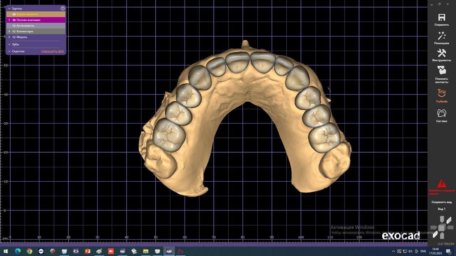456x256 pixels.
Task: Open the Инструменты tools menu
Action: tap(441, 53)
